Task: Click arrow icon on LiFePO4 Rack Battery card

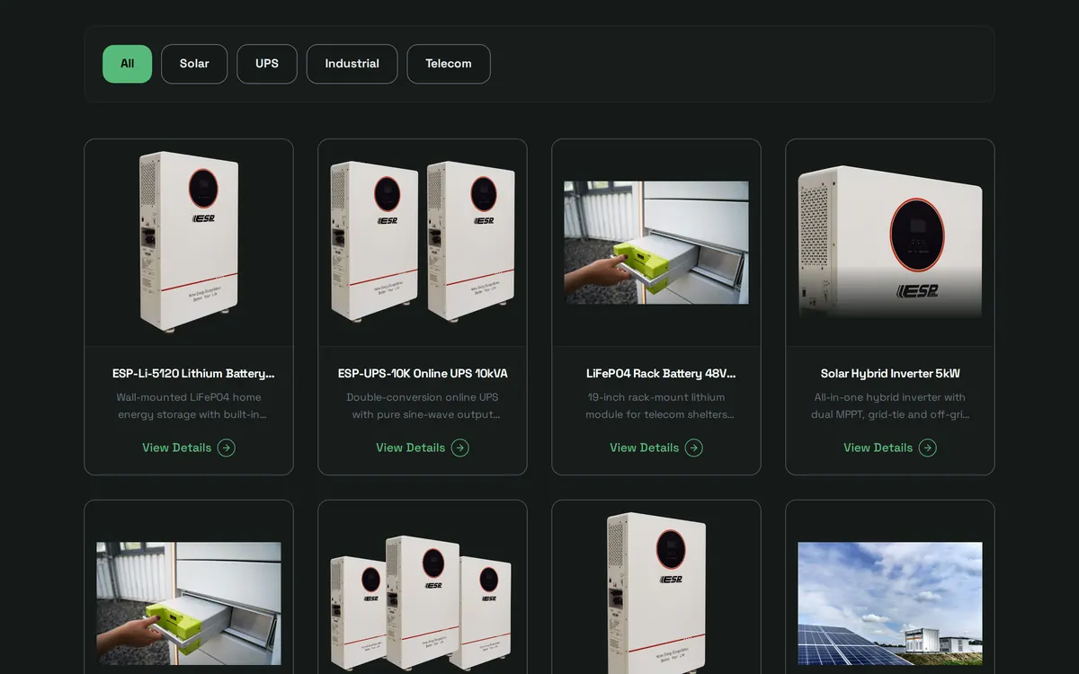Action: tap(694, 448)
